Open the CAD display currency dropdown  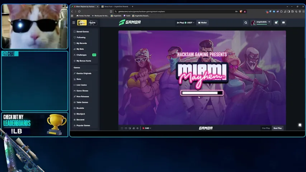click(x=147, y=128)
